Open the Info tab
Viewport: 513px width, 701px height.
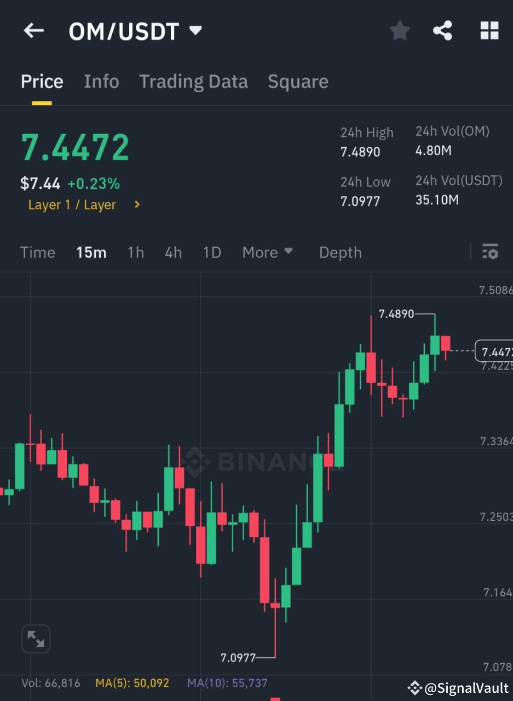101,81
